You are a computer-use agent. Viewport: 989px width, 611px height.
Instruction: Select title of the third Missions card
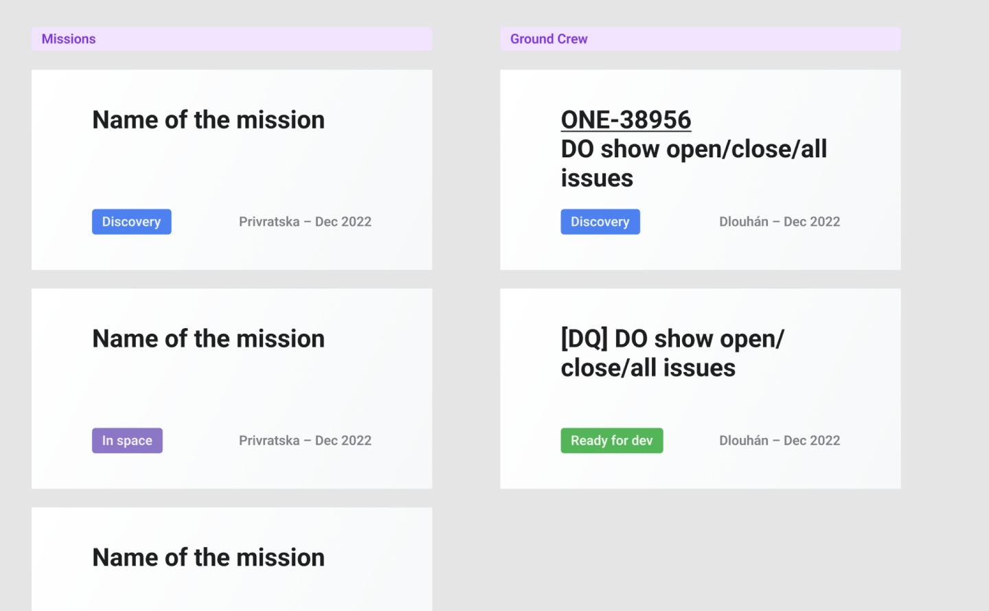tap(208, 557)
